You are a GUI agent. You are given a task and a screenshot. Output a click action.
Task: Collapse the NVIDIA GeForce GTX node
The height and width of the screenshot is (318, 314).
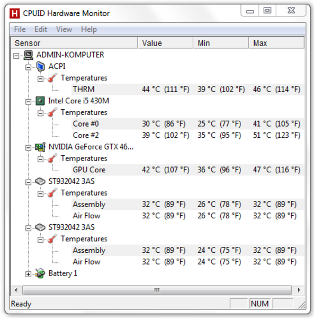point(29,148)
